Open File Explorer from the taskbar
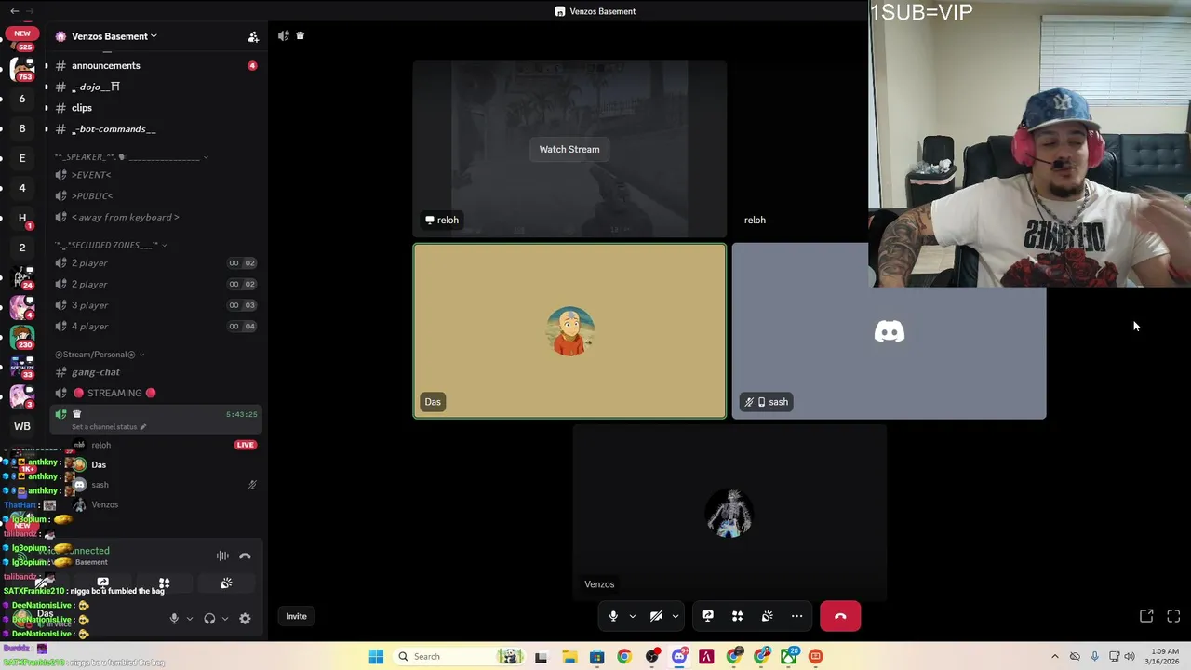Screen dimensions: 1191x670 click(x=569, y=657)
